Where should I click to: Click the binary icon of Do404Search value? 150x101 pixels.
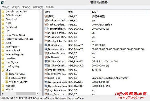[x=46, y=45]
